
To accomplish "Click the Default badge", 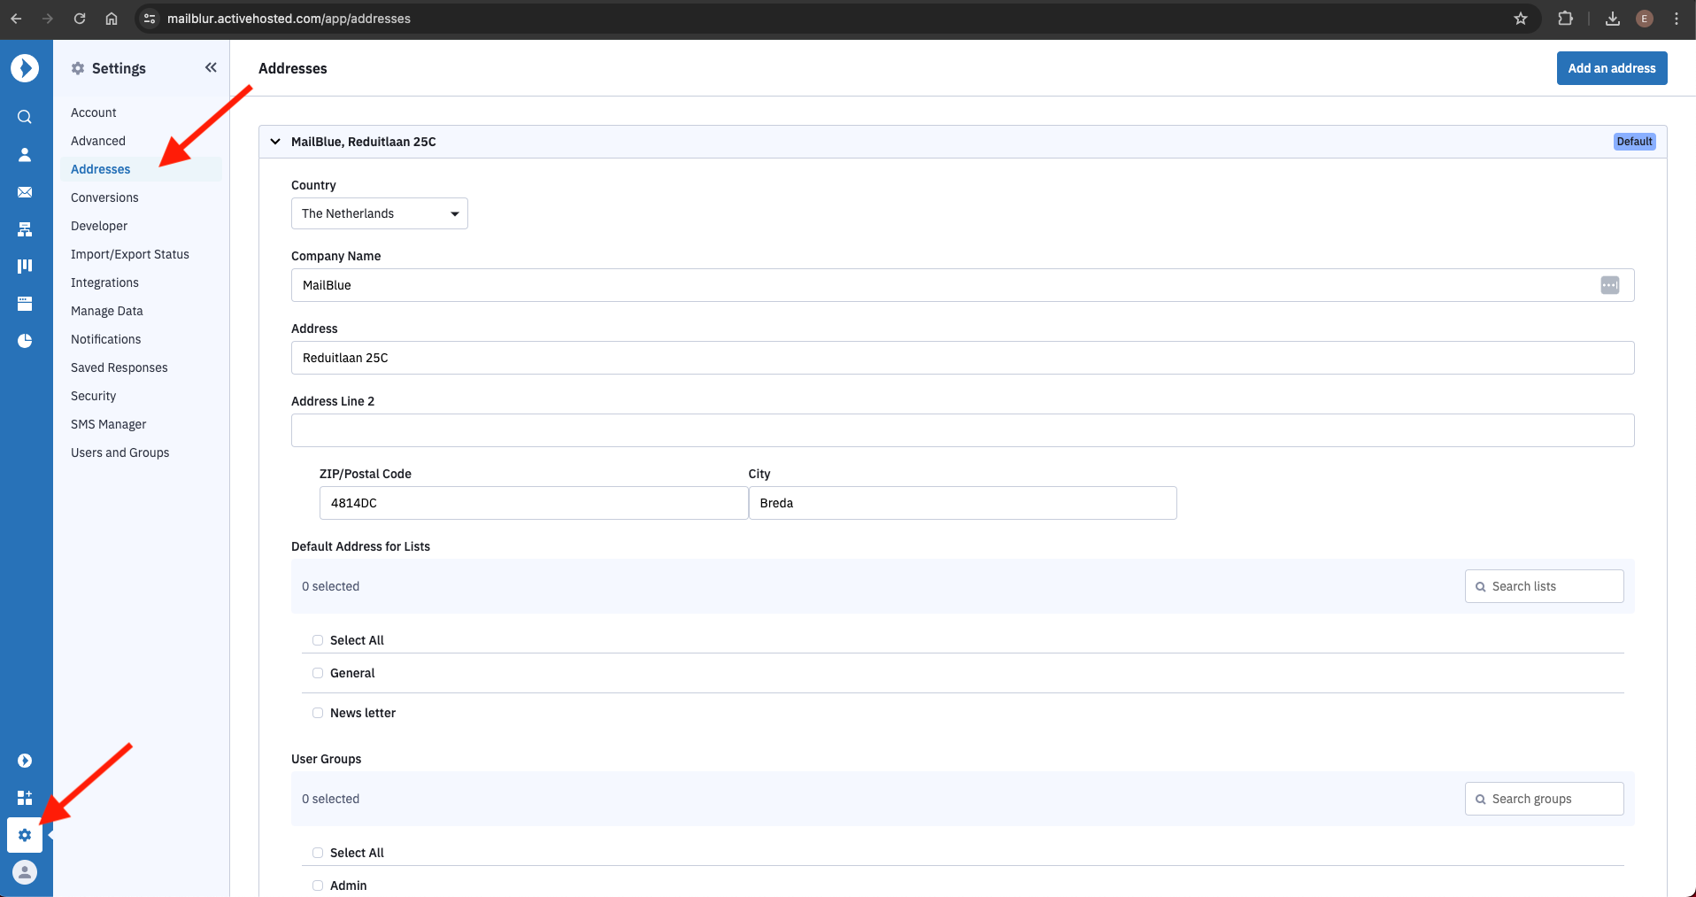I will 1634,142.
